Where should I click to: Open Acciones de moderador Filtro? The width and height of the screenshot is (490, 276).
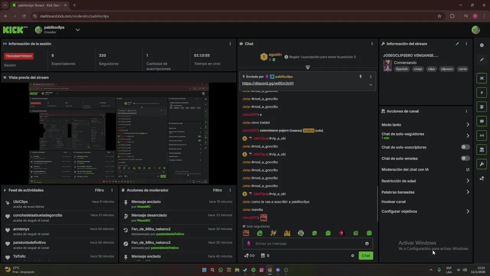(x=217, y=190)
